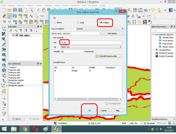This screenshot has height=134, width=176.
Task: Click the attribute list horizontal scrollbar thumb
Action: (x=87, y=99)
